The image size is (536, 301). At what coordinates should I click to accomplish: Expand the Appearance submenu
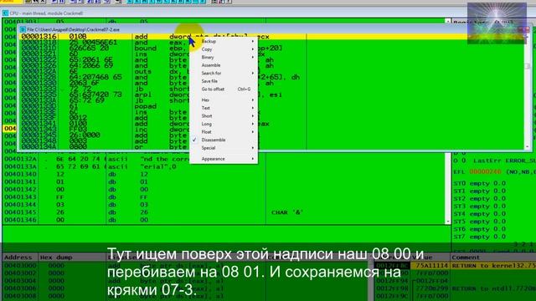(x=224, y=159)
